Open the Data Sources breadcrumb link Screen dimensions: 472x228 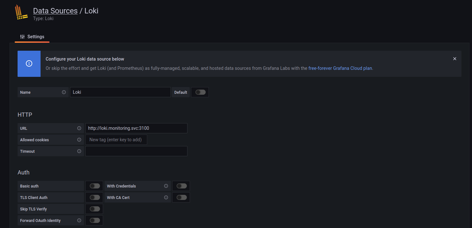tap(55, 11)
